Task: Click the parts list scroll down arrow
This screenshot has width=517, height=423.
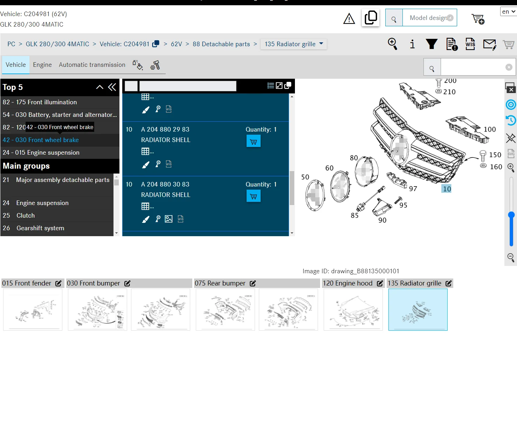Action: 292,233
